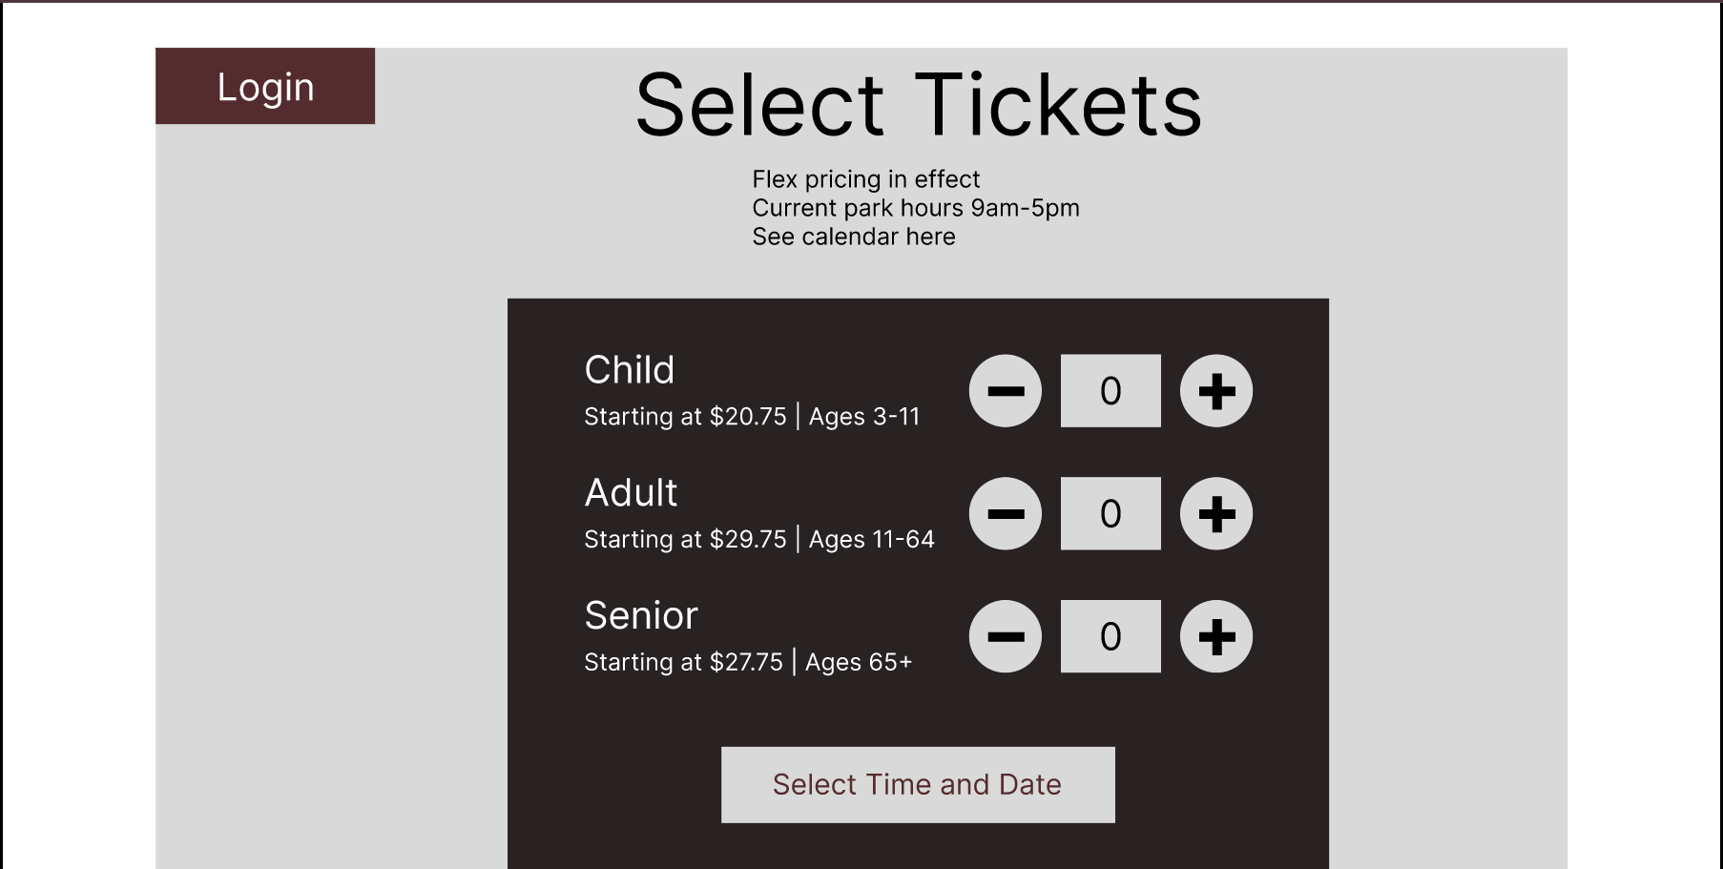Open the park hours calendar link
Image resolution: width=1723 pixels, height=869 pixels.
tap(854, 236)
